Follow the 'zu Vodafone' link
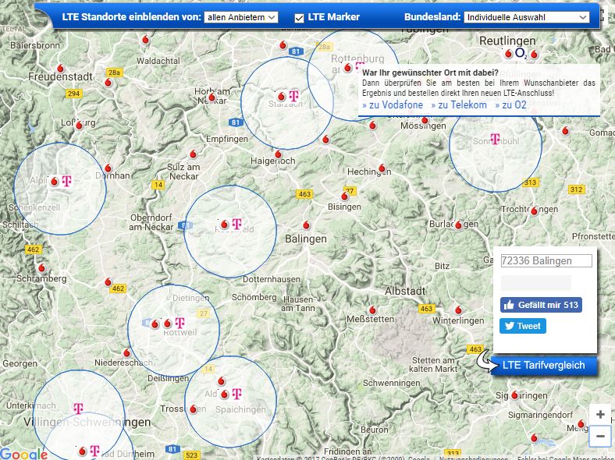Image resolution: width=615 pixels, height=460 pixels. (x=393, y=104)
